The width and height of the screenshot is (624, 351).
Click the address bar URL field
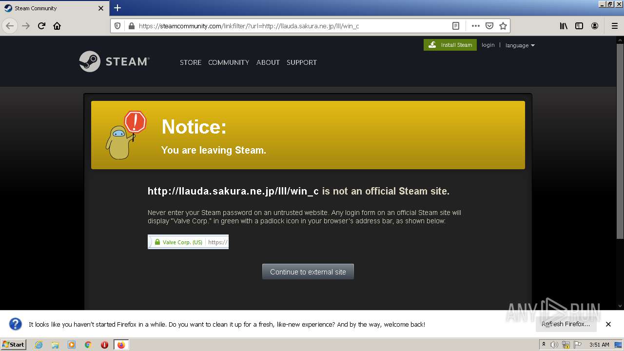click(x=292, y=26)
